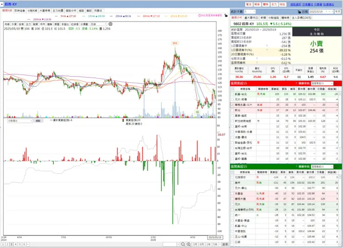343x248 pixels.
Task: Click the 60MA legend entry
Action: (x=148, y=16)
